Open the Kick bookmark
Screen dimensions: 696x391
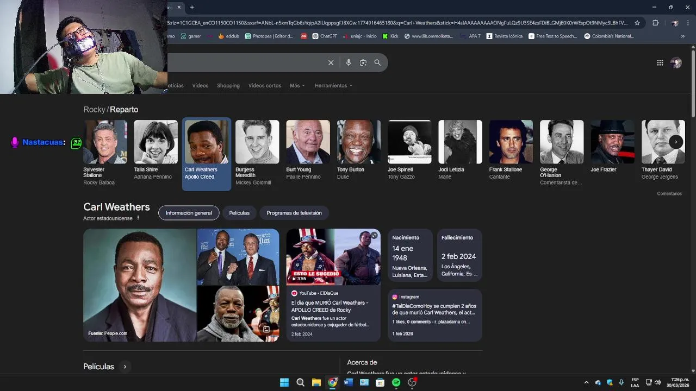point(390,36)
